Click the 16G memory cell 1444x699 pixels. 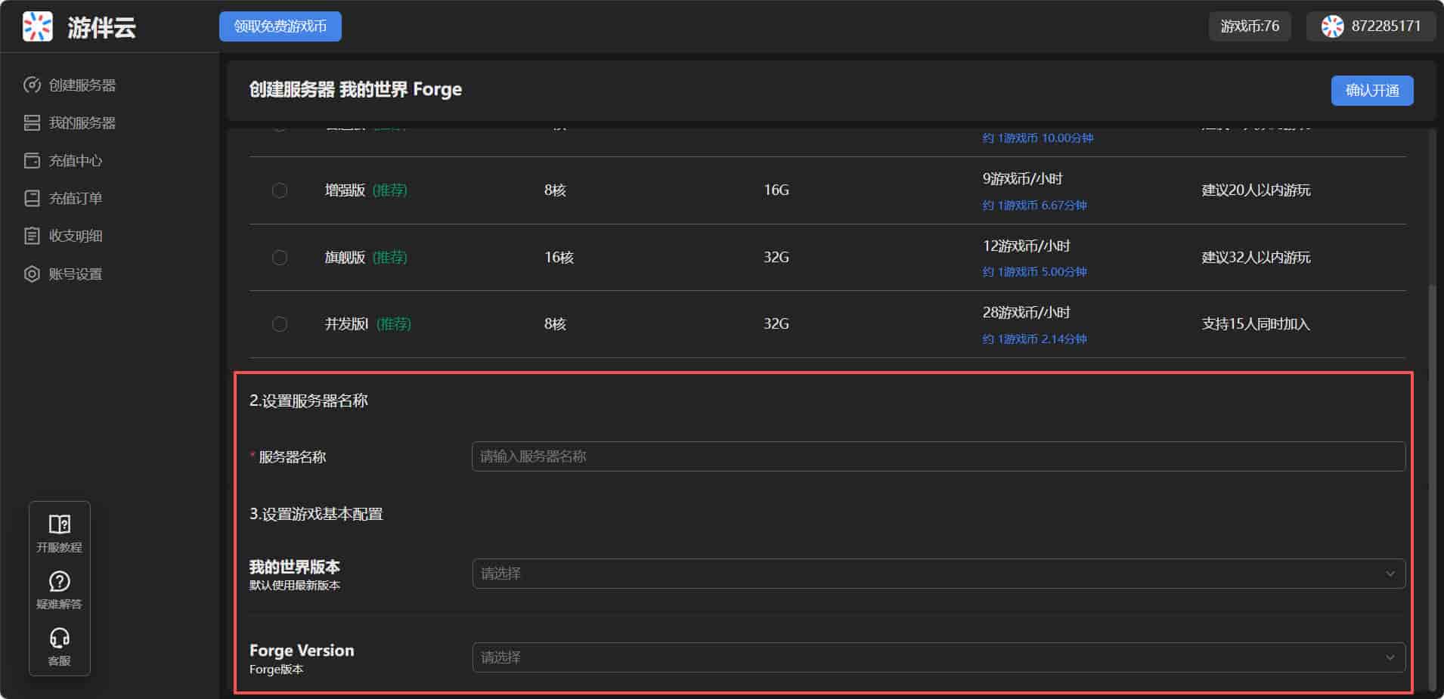click(776, 190)
